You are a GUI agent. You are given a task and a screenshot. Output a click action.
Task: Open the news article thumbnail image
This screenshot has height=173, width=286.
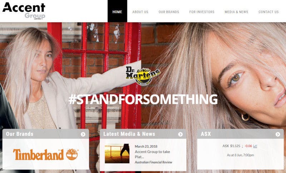pos(117,153)
